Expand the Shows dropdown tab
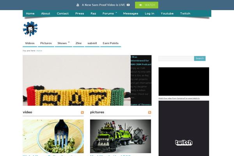The width and height of the screenshot is (234, 156). click(64, 43)
